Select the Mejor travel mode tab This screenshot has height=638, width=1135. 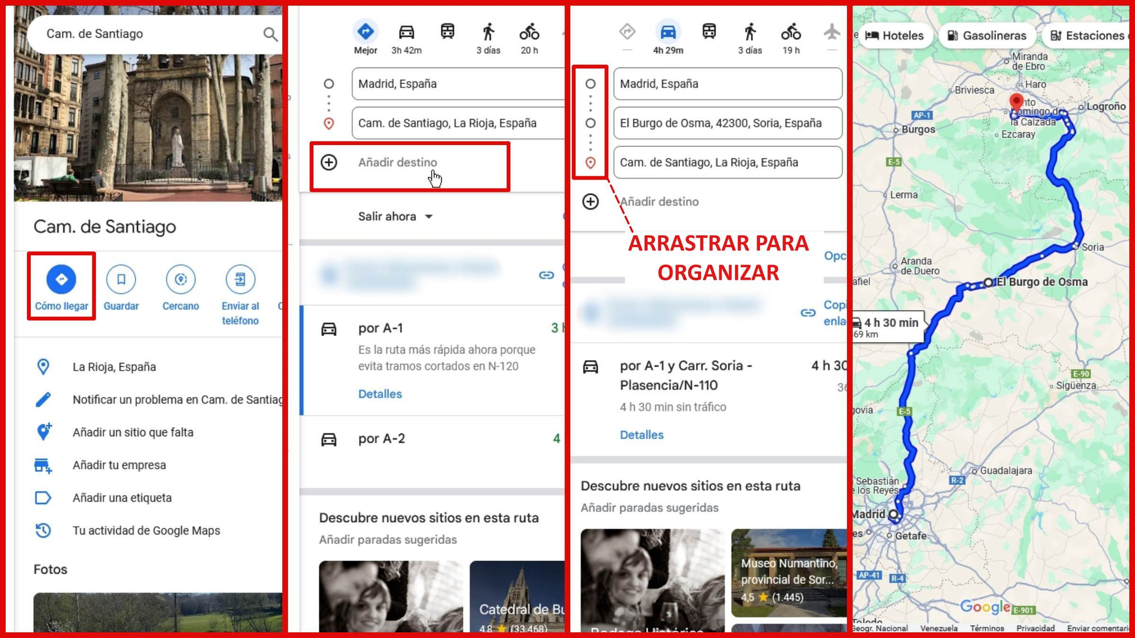pyautogui.click(x=365, y=37)
